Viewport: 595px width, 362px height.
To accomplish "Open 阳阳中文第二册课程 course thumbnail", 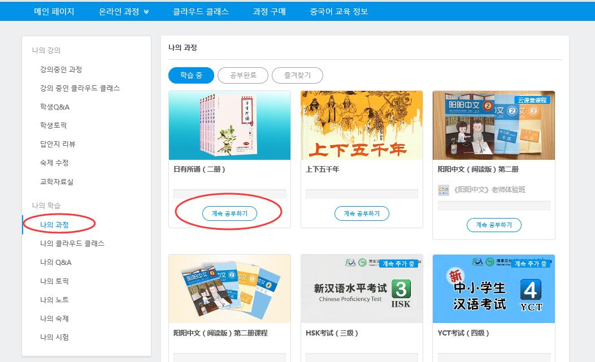I will [229, 289].
